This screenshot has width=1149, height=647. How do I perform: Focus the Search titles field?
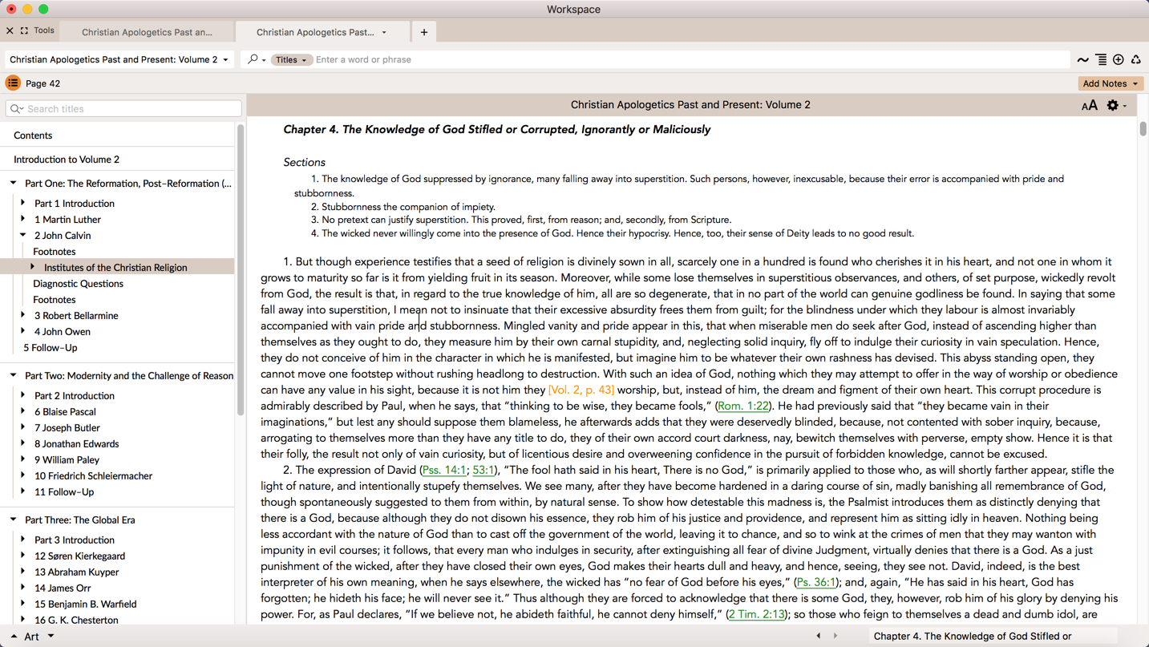click(123, 108)
